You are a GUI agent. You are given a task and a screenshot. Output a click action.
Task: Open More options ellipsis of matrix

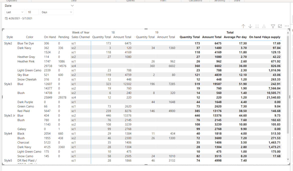[x=287, y=26]
